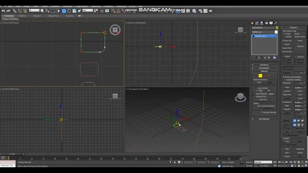Image resolution: width=308 pixels, height=173 pixels.
Task: Open the Hierarchy tab in command panel
Action: (x=262, y=23)
